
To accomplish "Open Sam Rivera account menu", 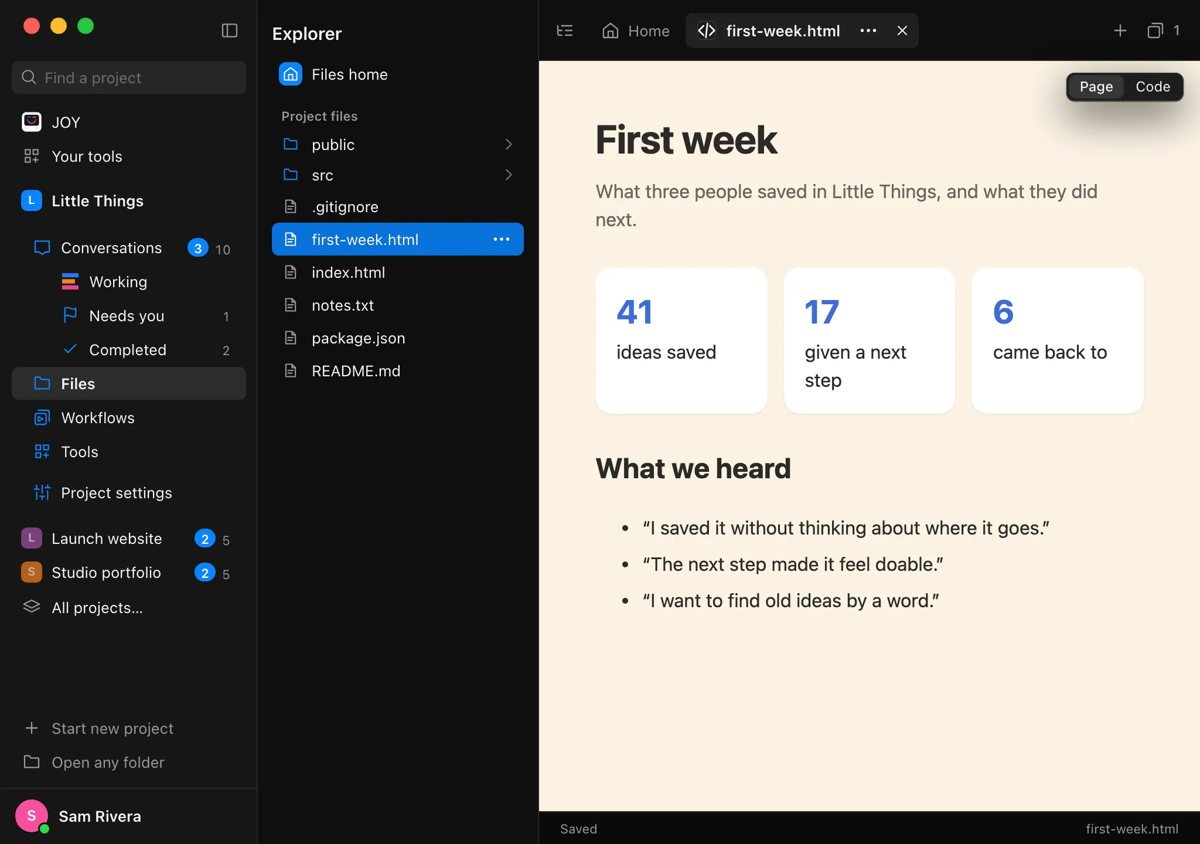I will pos(129,816).
